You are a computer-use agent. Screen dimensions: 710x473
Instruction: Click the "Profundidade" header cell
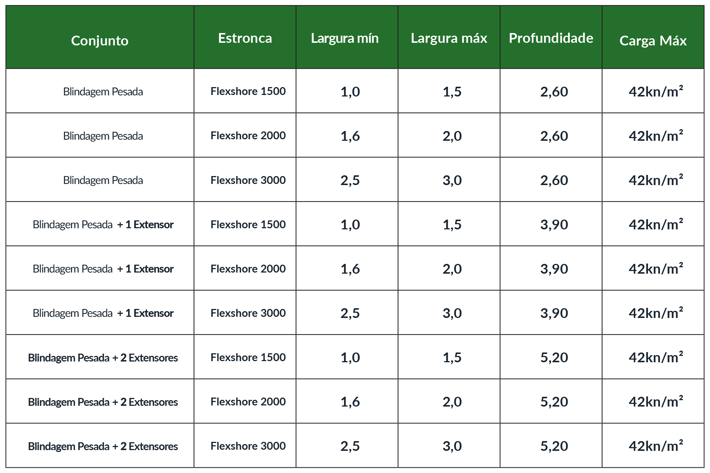pos(551,38)
